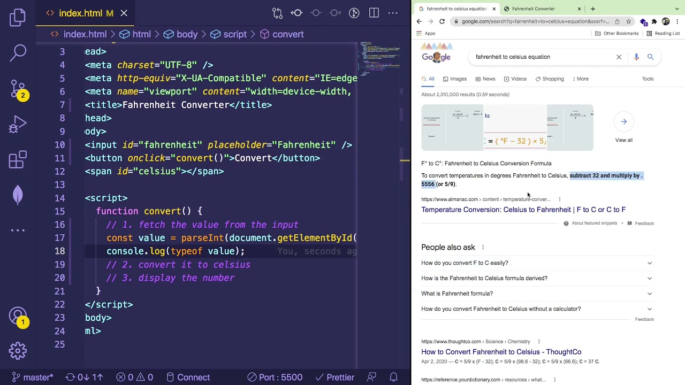Click the master* branch in status bar
The width and height of the screenshot is (685, 385).
tap(32, 377)
